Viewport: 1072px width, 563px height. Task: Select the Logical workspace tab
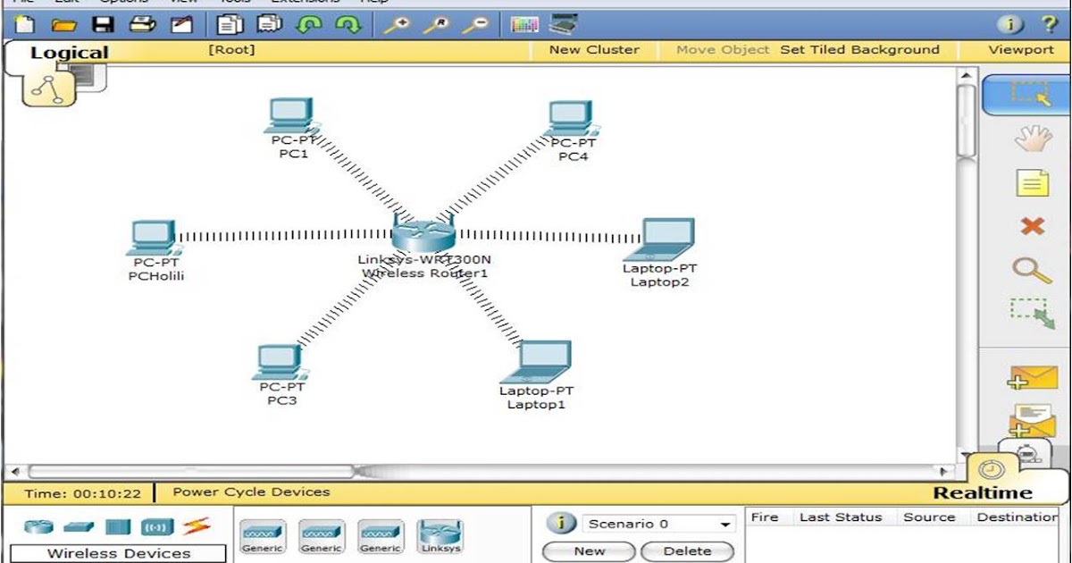[69, 52]
